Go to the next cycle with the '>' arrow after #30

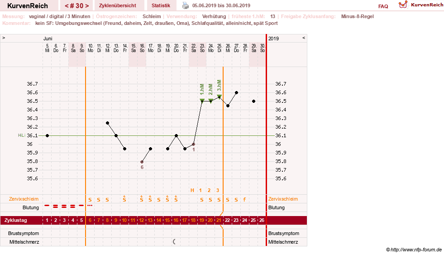click(x=87, y=6)
